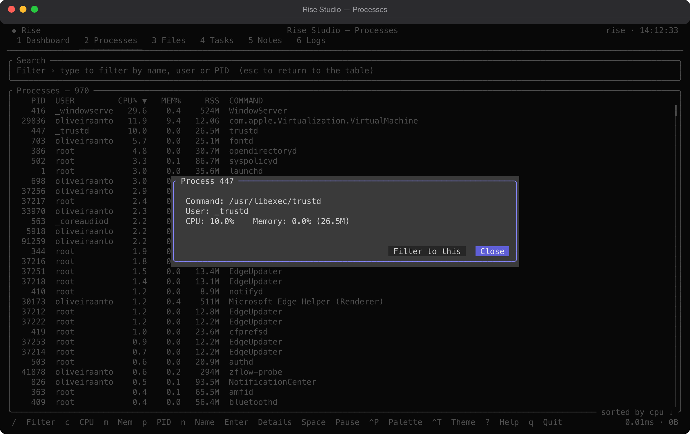Sort table by USER column header
Viewport: 690px width, 434px height.
point(65,101)
